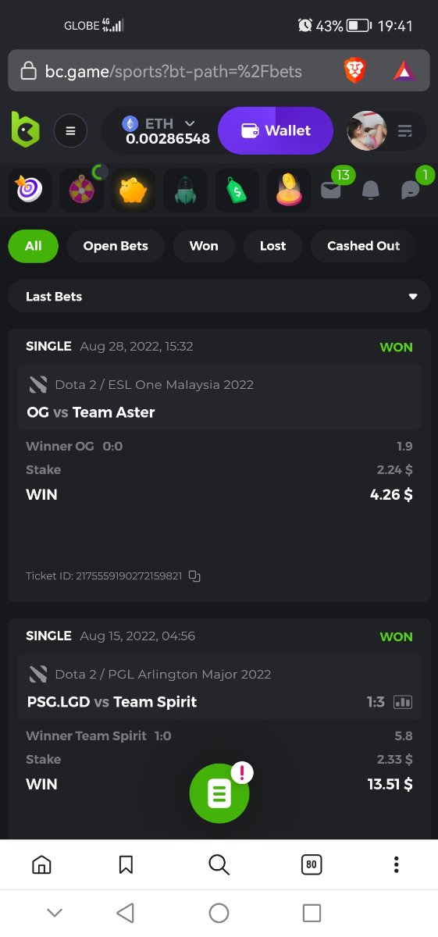Tap the BC.Game green logo
This screenshot has width=438, height=937.
click(x=25, y=130)
